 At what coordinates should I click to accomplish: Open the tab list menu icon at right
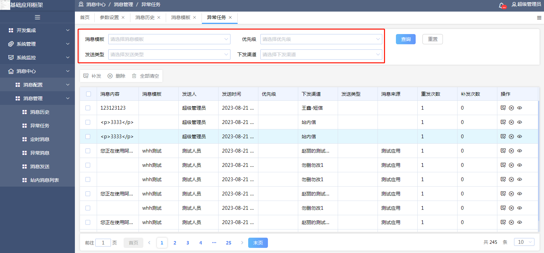(x=539, y=18)
